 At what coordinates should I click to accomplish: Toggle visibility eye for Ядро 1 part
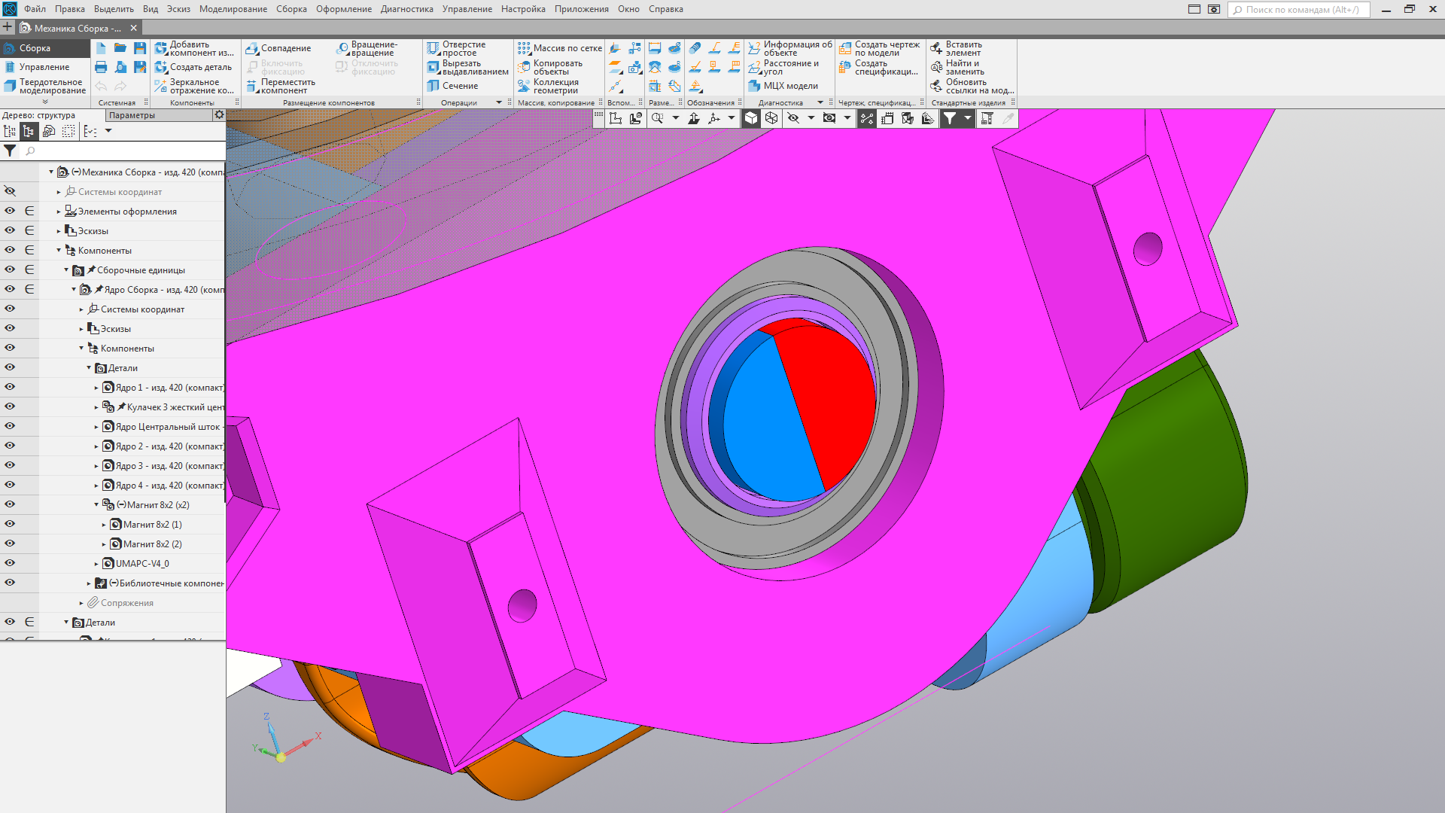click(10, 387)
